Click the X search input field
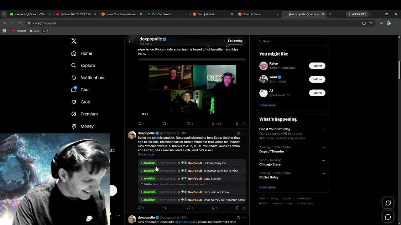Viewport: 401px width, 225px height. point(292,41)
